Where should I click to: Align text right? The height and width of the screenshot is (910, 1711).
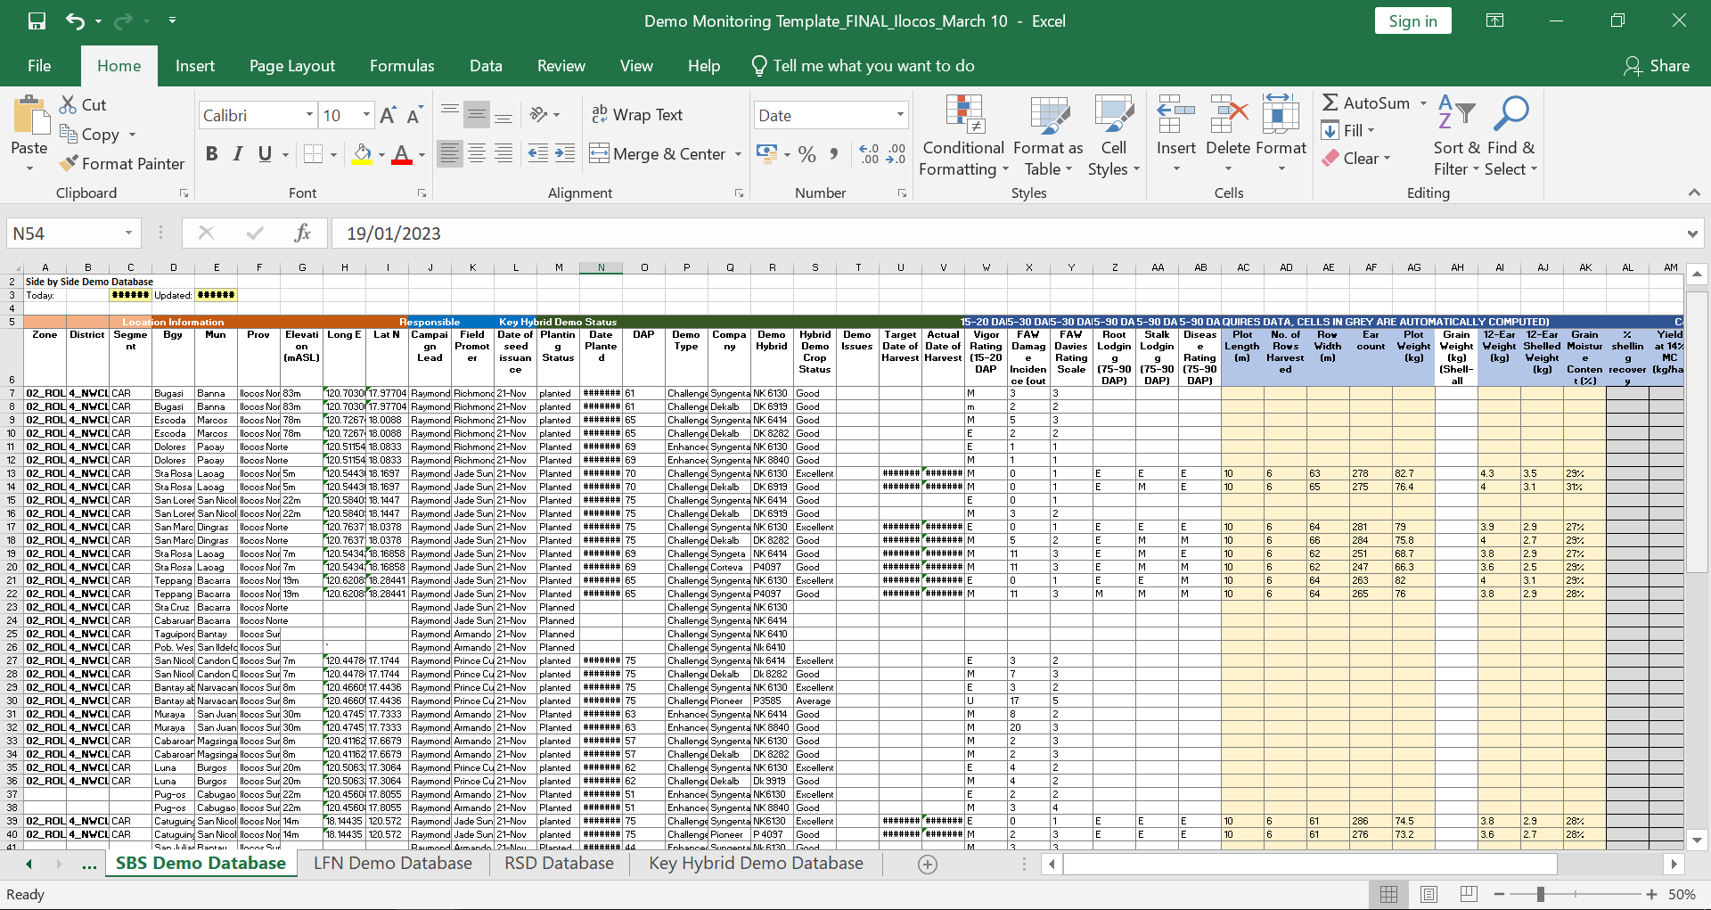(503, 153)
